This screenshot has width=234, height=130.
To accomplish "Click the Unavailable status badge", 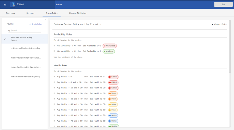I will coord(110,46).
